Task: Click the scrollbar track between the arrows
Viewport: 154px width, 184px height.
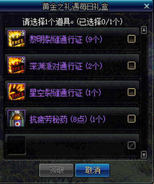Action: [144, 92]
